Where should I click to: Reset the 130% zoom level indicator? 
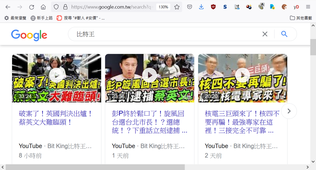pos(163,7)
